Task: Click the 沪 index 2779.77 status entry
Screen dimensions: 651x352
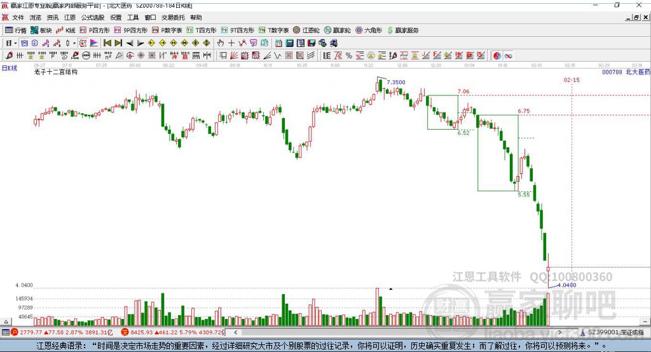Action: pos(62,332)
